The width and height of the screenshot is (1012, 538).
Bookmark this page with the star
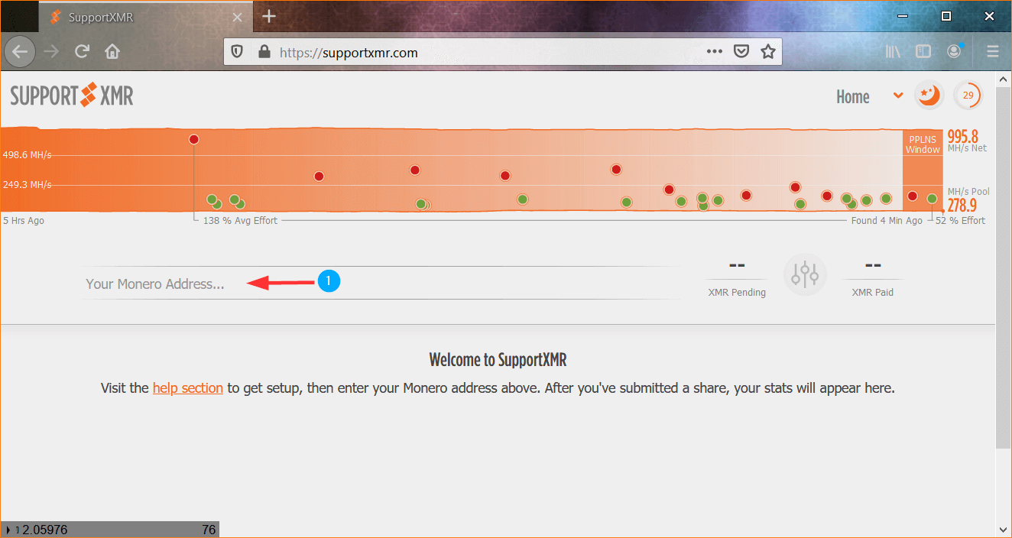click(768, 52)
